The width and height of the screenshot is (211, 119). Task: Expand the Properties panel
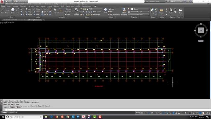click(135, 17)
